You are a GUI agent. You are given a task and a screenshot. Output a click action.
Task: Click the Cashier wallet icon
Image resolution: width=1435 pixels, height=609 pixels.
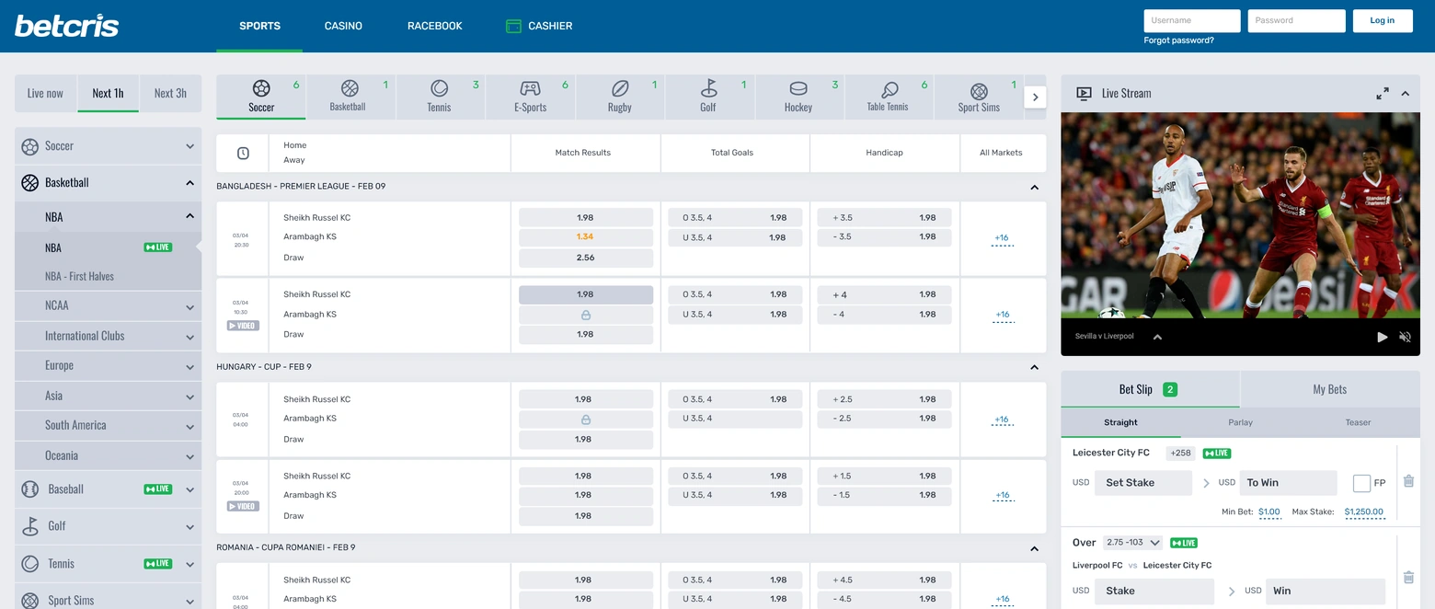click(513, 26)
